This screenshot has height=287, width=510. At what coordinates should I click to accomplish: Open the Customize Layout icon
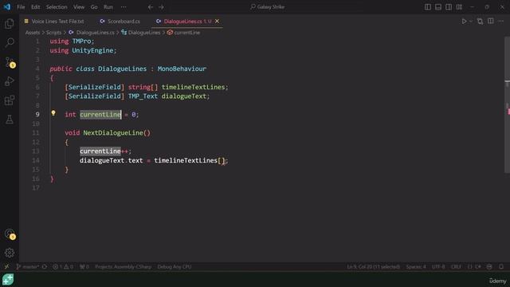[x=459, y=7]
